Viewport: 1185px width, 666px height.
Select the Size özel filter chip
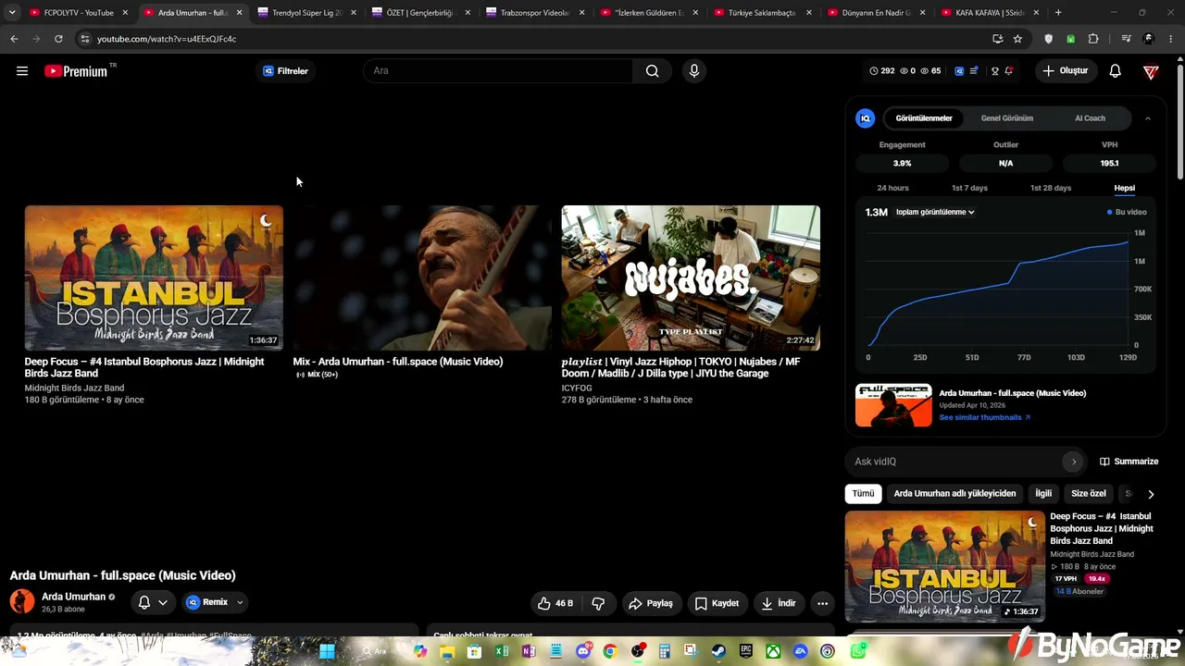[1089, 494]
